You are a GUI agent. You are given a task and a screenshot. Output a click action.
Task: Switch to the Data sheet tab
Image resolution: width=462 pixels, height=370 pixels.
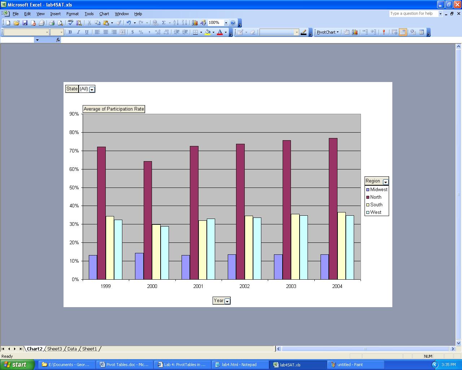click(72, 349)
